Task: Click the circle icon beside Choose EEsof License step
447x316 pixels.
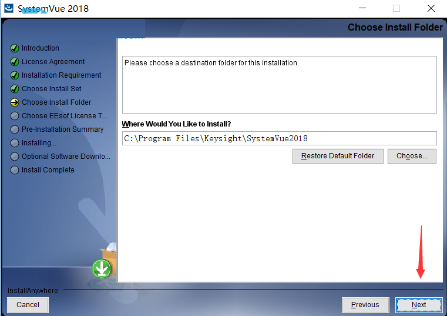Action: click(x=15, y=116)
